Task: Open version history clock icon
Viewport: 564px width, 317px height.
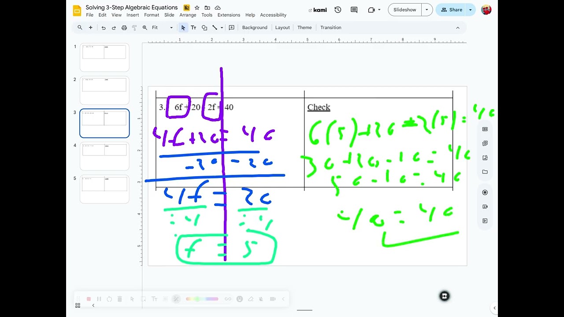Action: tap(338, 10)
